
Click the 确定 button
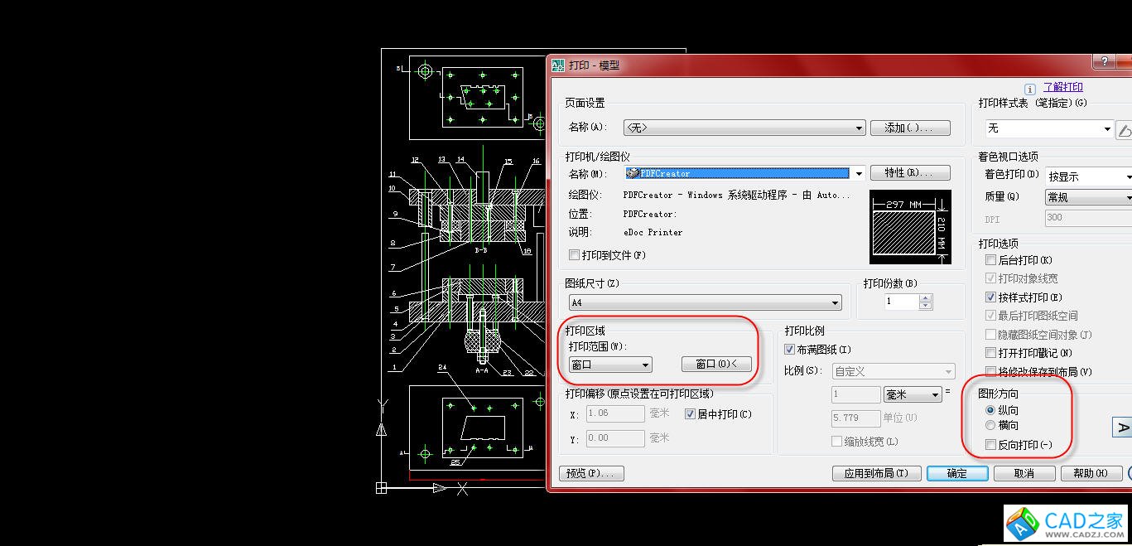pyautogui.click(x=956, y=474)
